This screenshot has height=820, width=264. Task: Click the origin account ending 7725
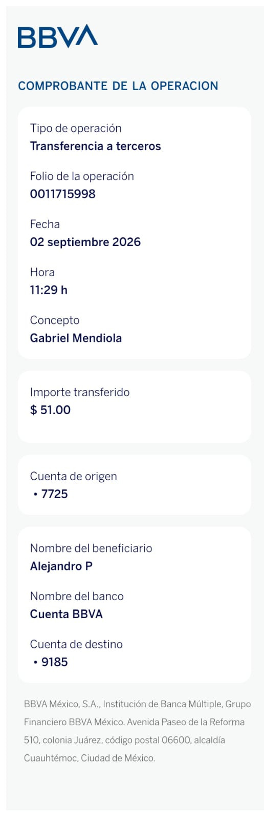click(x=51, y=494)
